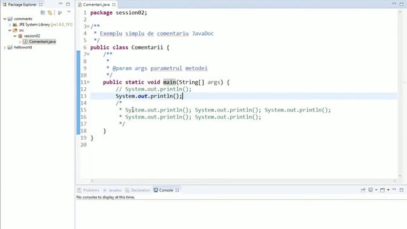Click line 13 System.out.println statement
Screen dimensions: 407x229
pos(149,96)
